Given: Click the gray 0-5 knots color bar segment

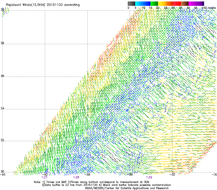Looking at the screenshot, I should click(131, 4).
